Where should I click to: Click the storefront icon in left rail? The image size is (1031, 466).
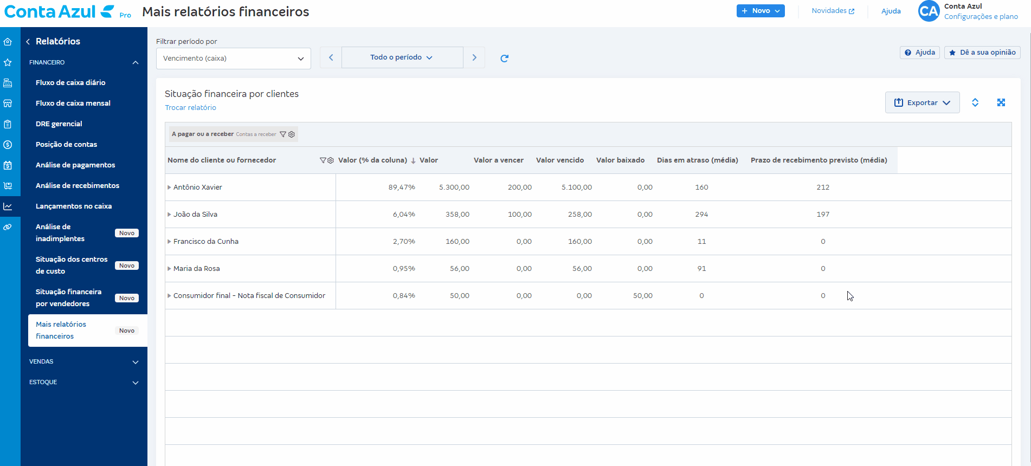click(x=8, y=103)
